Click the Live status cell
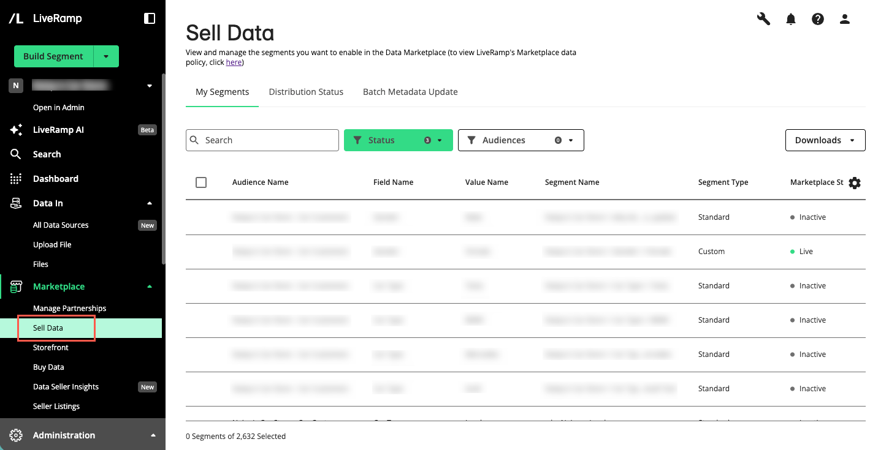 [802, 252]
